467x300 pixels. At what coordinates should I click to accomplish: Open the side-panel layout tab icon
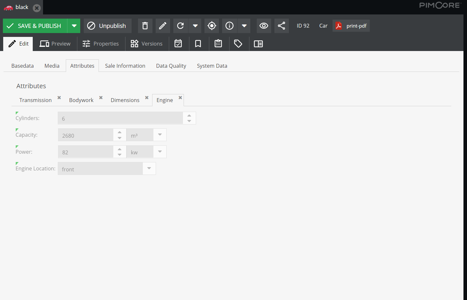(258, 44)
